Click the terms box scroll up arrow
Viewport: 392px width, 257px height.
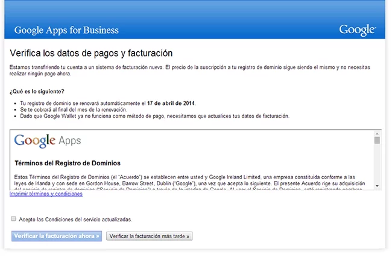pos(377,134)
